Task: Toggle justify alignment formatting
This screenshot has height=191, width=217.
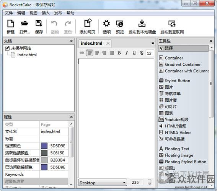Action: [x=112, y=53]
